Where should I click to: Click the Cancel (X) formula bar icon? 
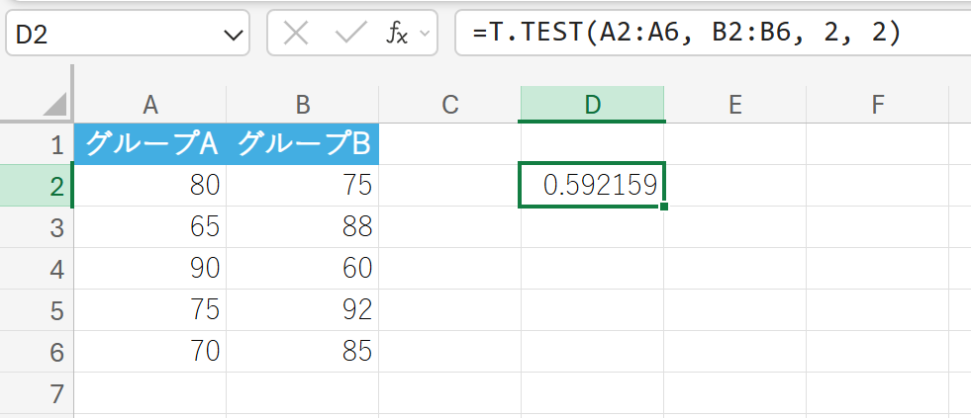295,35
